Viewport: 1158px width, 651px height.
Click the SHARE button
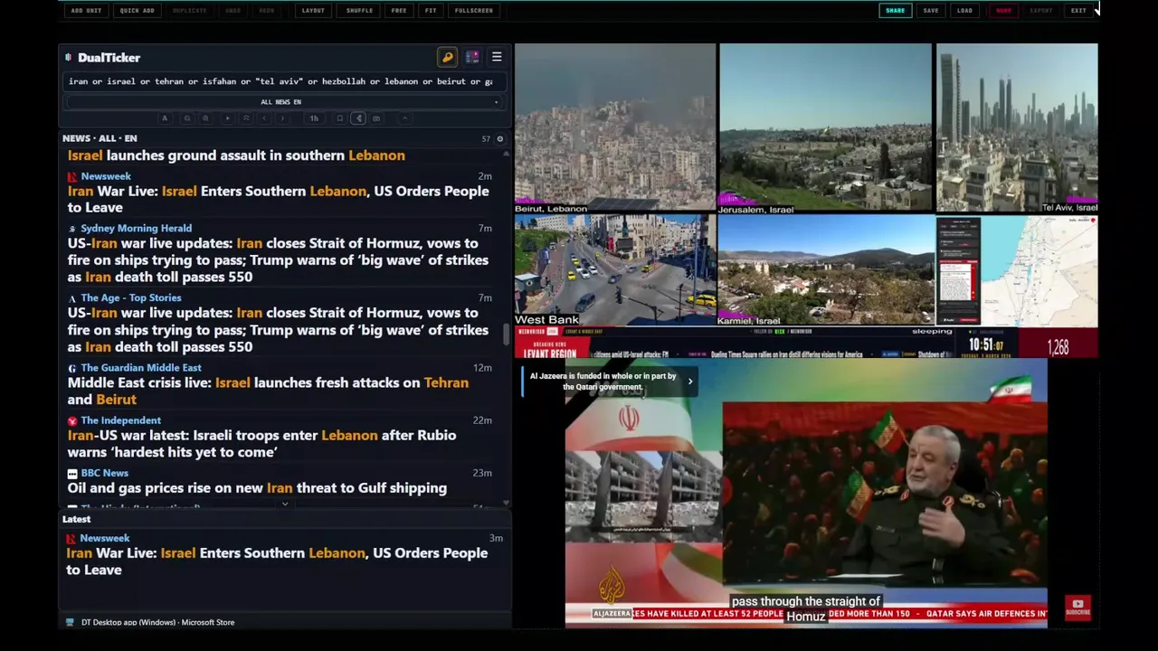(x=895, y=11)
